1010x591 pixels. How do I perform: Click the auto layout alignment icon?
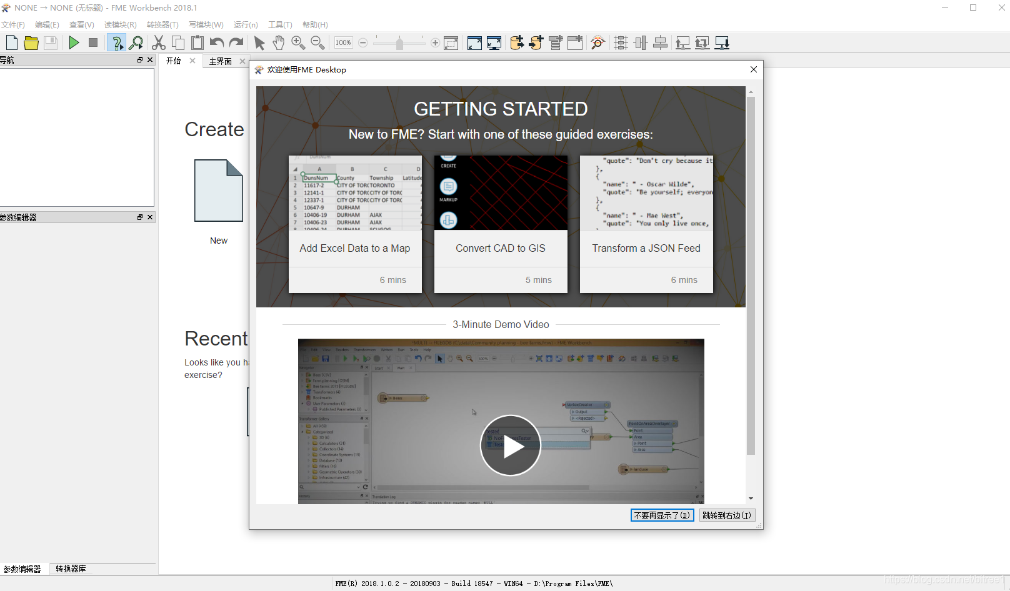point(621,42)
